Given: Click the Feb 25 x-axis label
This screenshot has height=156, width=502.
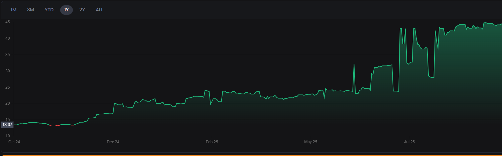Looking at the screenshot, I should point(212,142).
